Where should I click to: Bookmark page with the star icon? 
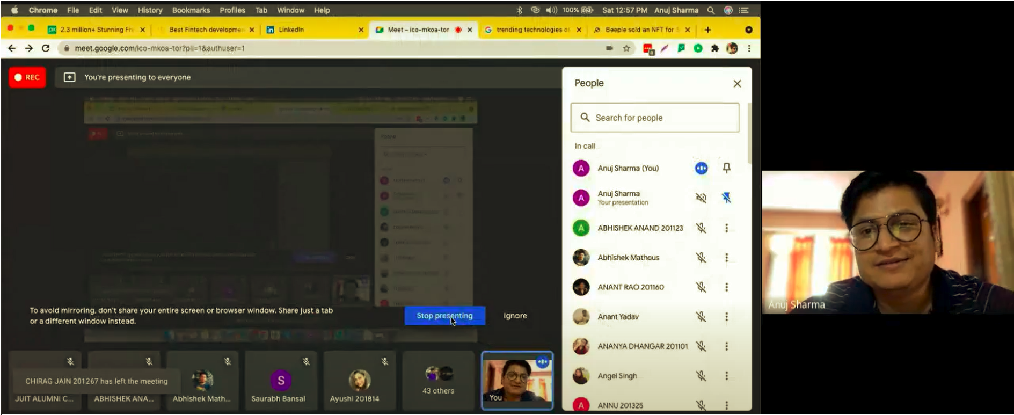coord(626,48)
